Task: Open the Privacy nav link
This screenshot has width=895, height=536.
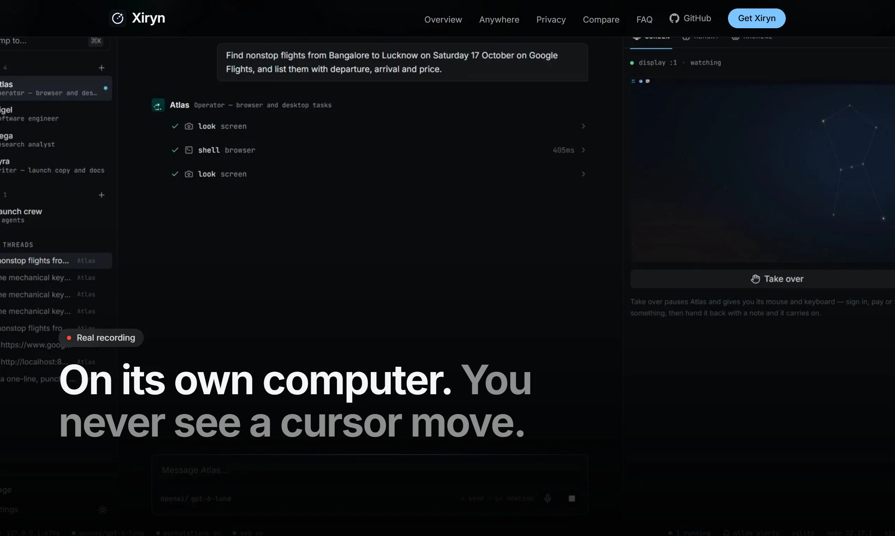Action: [x=551, y=19]
